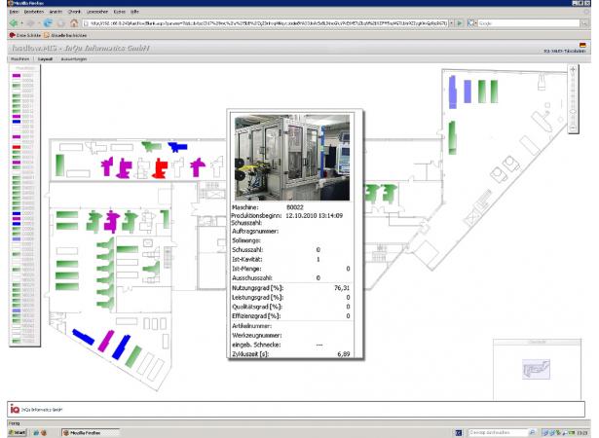Select magenta machine in upper left hall

point(124,167)
